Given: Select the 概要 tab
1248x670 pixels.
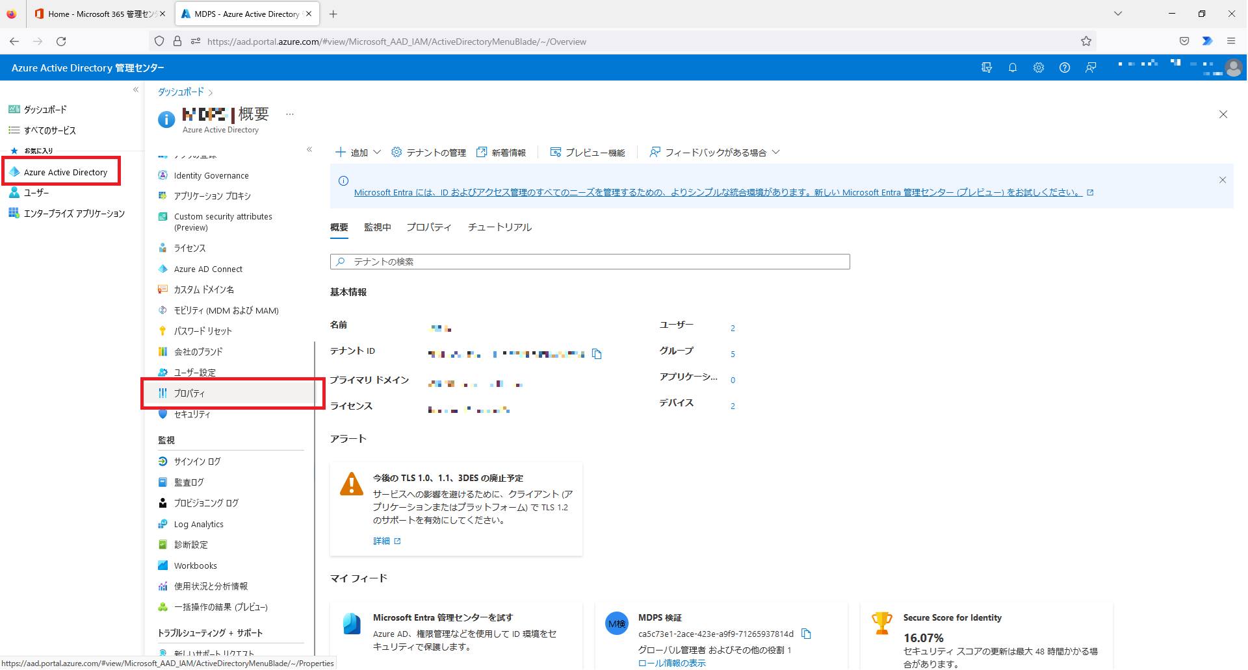Looking at the screenshot, I should click(x=339, y=227).
